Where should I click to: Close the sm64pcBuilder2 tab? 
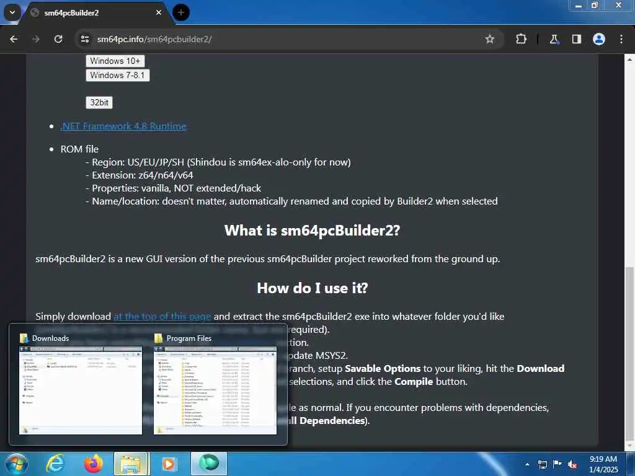pyautogui.click(x=159, y=12)
